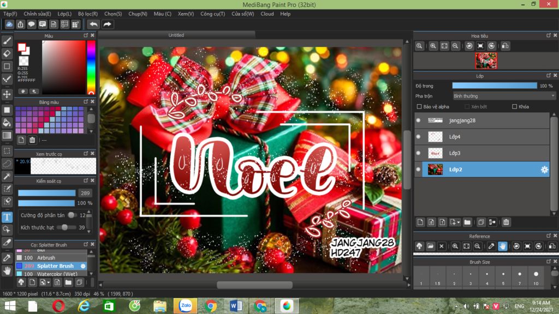
Task: Adjust Kích thước hạt slider
Action: tap(67, 227)
